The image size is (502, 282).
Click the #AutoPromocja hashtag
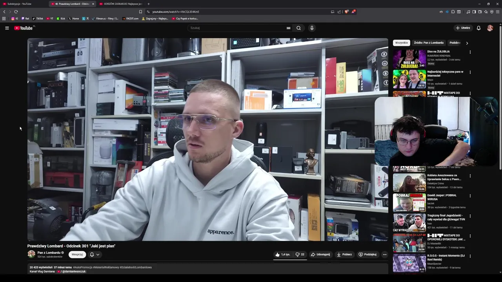coord(83,267)
